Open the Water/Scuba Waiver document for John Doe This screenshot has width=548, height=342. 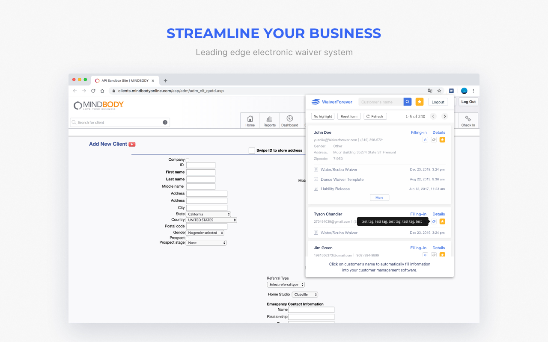pyautogui.click(x=338, y=169)
